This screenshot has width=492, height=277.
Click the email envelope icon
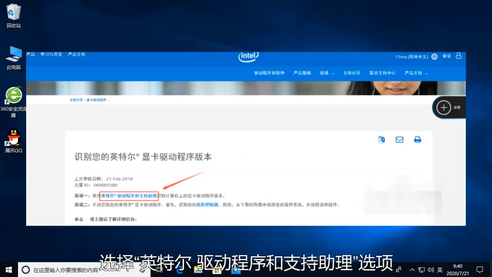click(x=399, y=140)
